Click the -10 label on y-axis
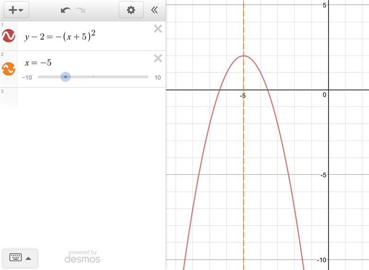Image resolution: width=369 pixels, height=270 pixels. click(321, 260)
